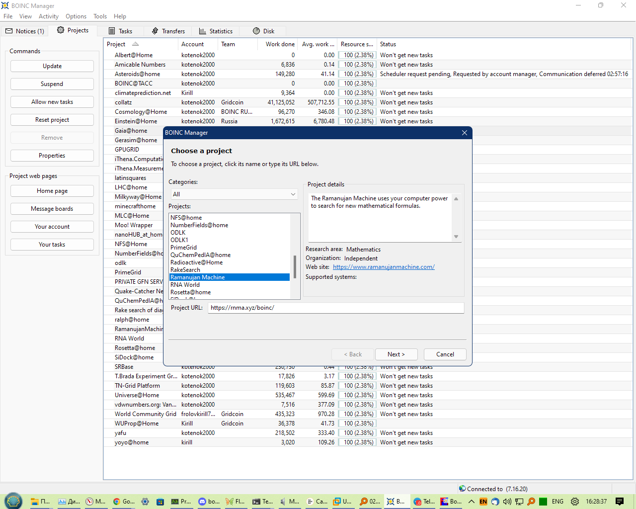Click Your account button

point(52,227)
